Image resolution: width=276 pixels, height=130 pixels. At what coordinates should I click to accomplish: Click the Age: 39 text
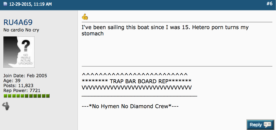point(12,81)
